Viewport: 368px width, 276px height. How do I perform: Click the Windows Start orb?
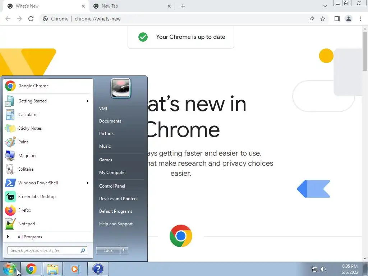9,269
